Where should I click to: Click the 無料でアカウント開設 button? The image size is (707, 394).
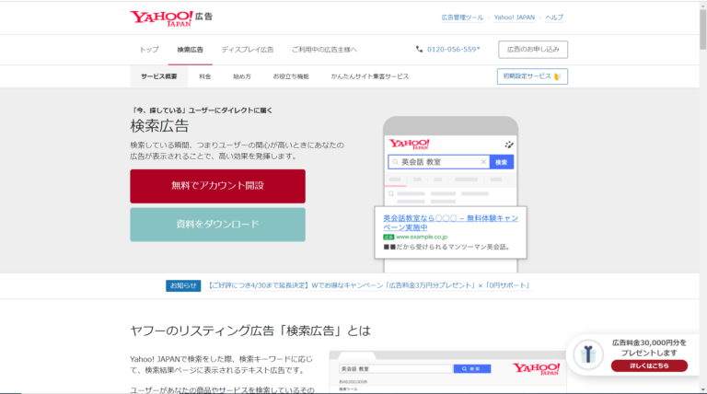click(218, 186)
